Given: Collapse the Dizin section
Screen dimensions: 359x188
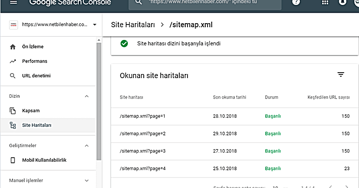Looking at the screenshot, I should pos(86,96).
